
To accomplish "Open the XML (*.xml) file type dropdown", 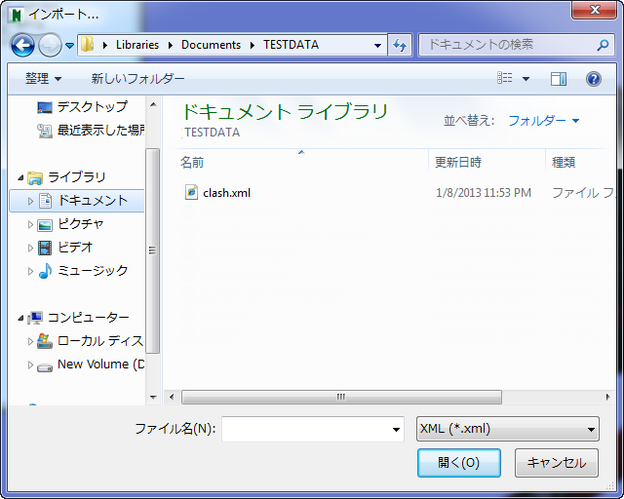I will pyautogui.click(x=507, y=429).
